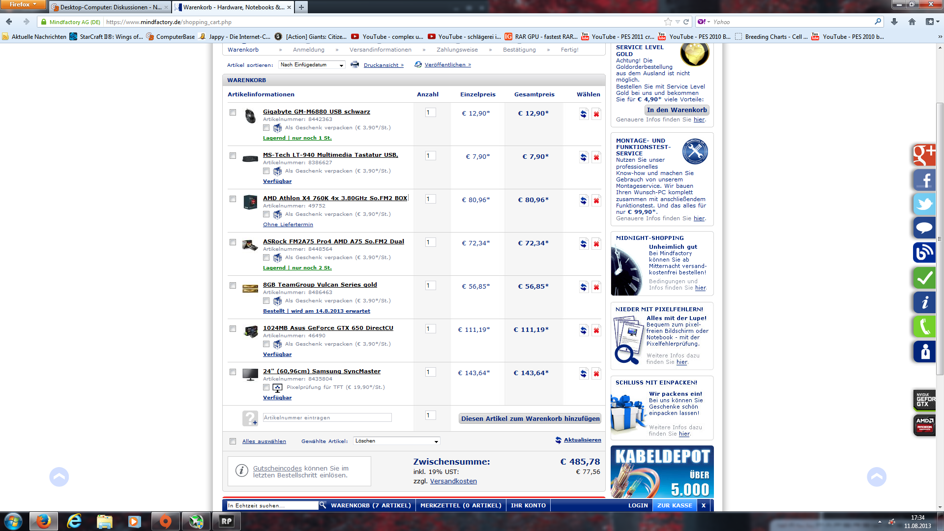Open the Windows Start menu
944x531 pixels.
tap(13, 521)
